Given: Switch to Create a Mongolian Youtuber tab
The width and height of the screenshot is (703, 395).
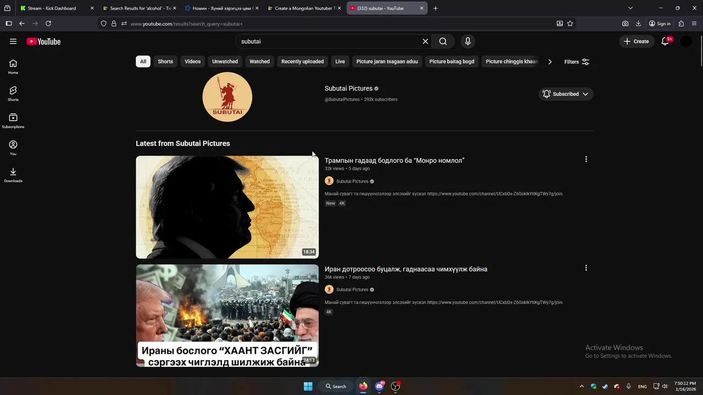Looking at the screenshot, I should click(x=305, y=8).
